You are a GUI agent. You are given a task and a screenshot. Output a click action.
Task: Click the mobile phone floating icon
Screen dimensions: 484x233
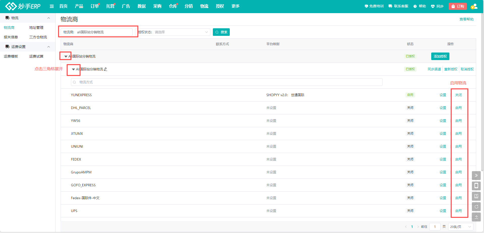pyautogui.click(x=476, y=186)
